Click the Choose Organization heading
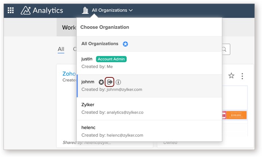 click(x=105, y=27)
